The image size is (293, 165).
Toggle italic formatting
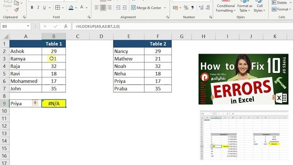[x=38, y=8]
